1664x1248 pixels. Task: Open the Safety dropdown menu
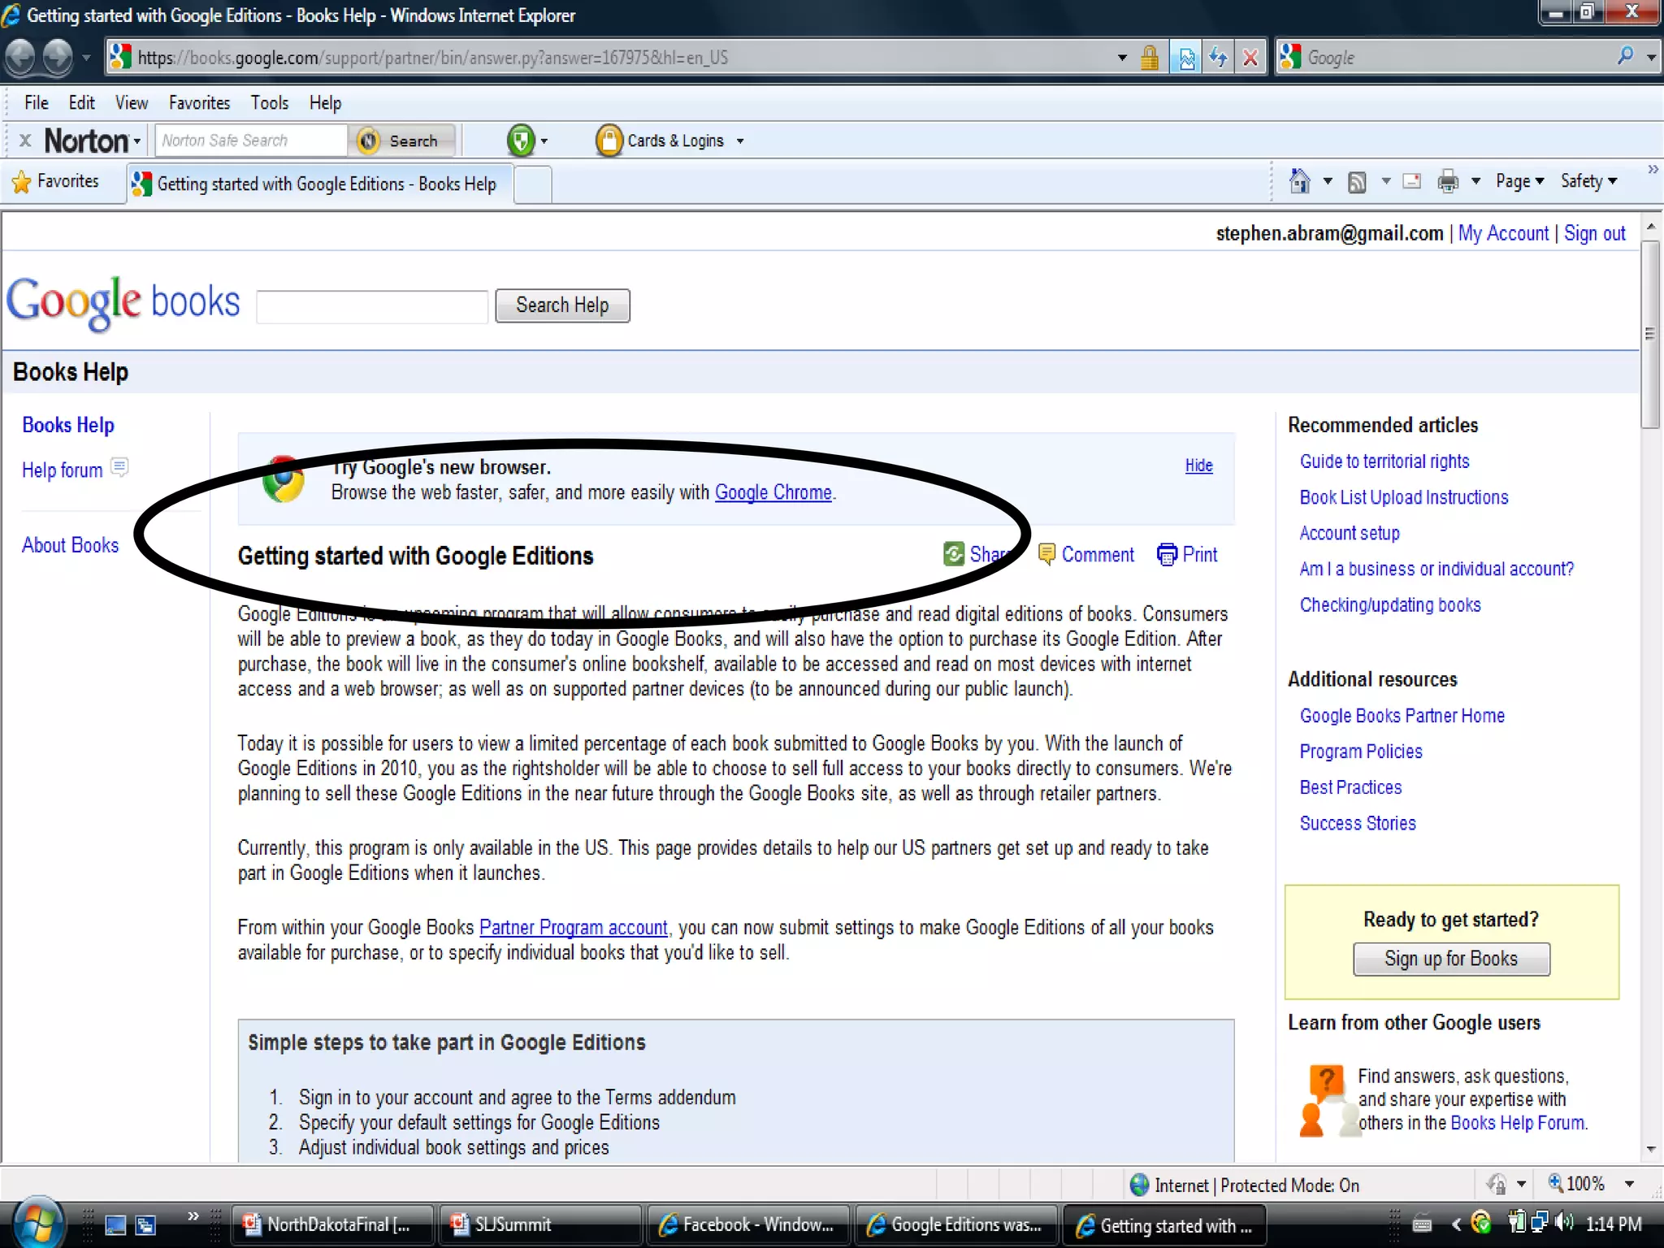tap(1588, 181)
